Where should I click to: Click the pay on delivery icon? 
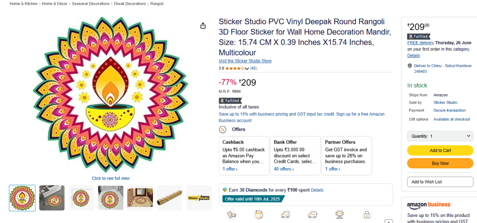pos(232,215)
